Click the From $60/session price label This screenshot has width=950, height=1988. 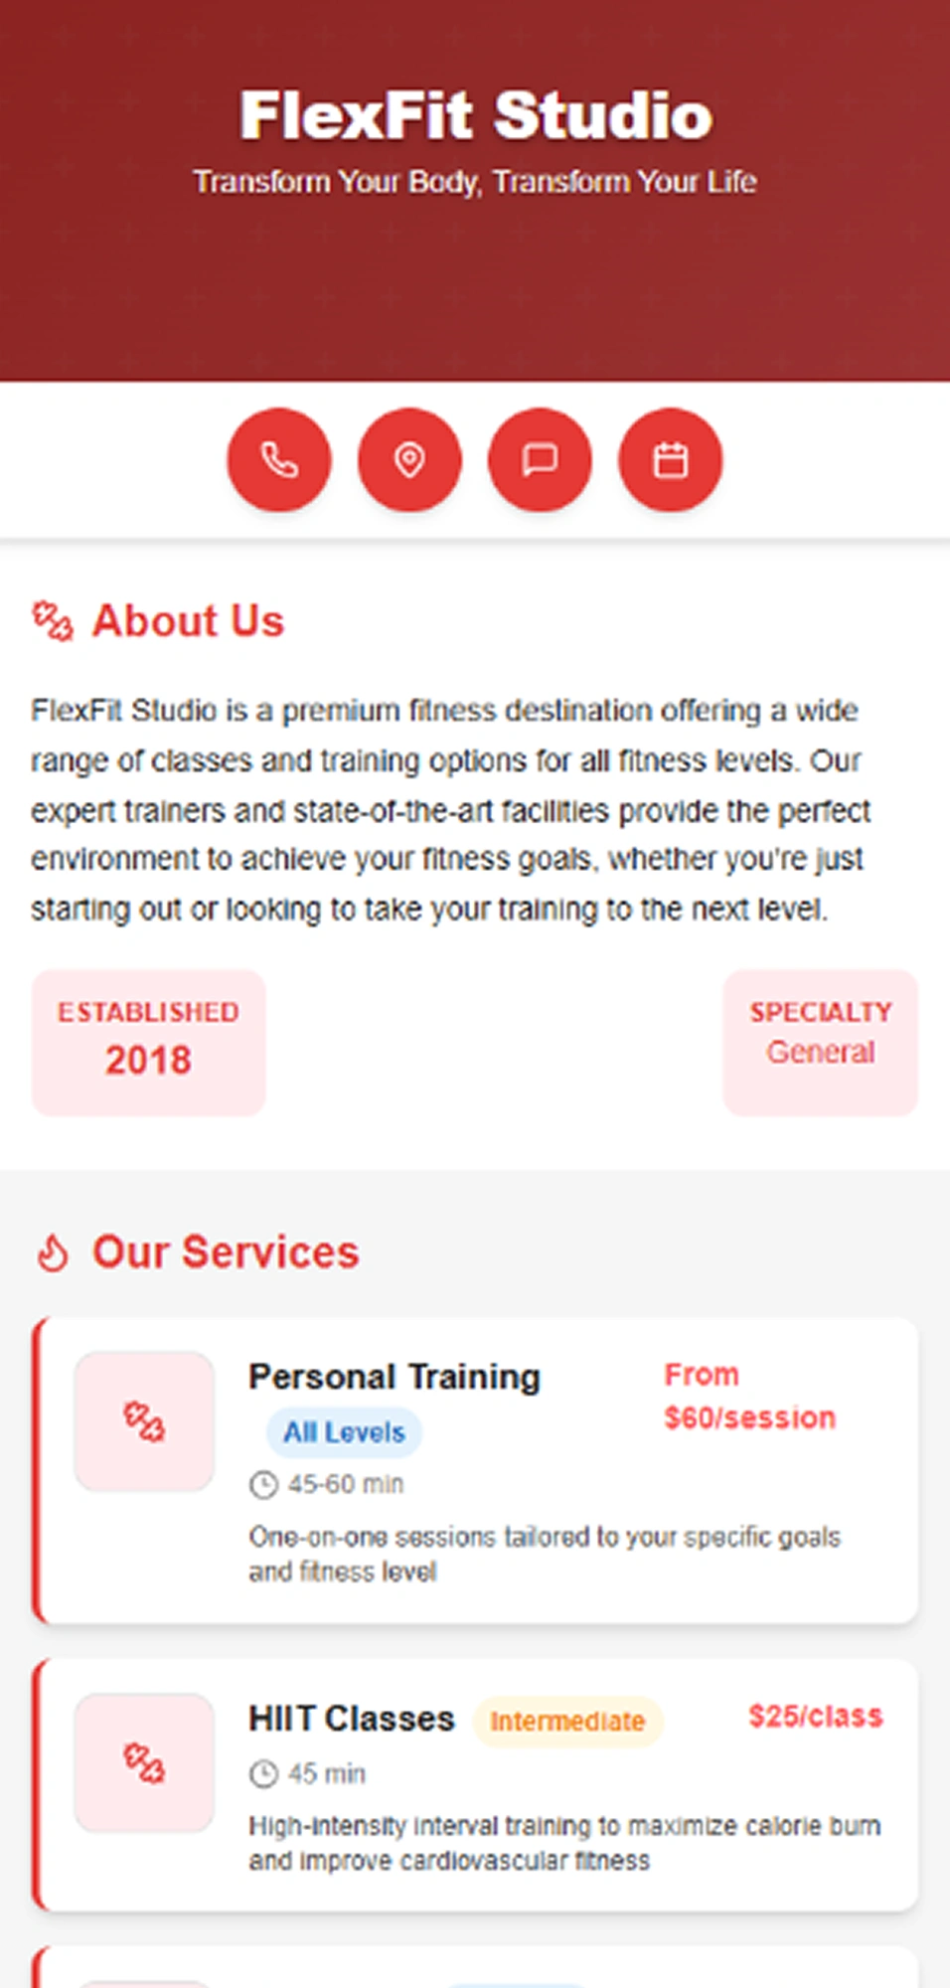pos(749,1397)
